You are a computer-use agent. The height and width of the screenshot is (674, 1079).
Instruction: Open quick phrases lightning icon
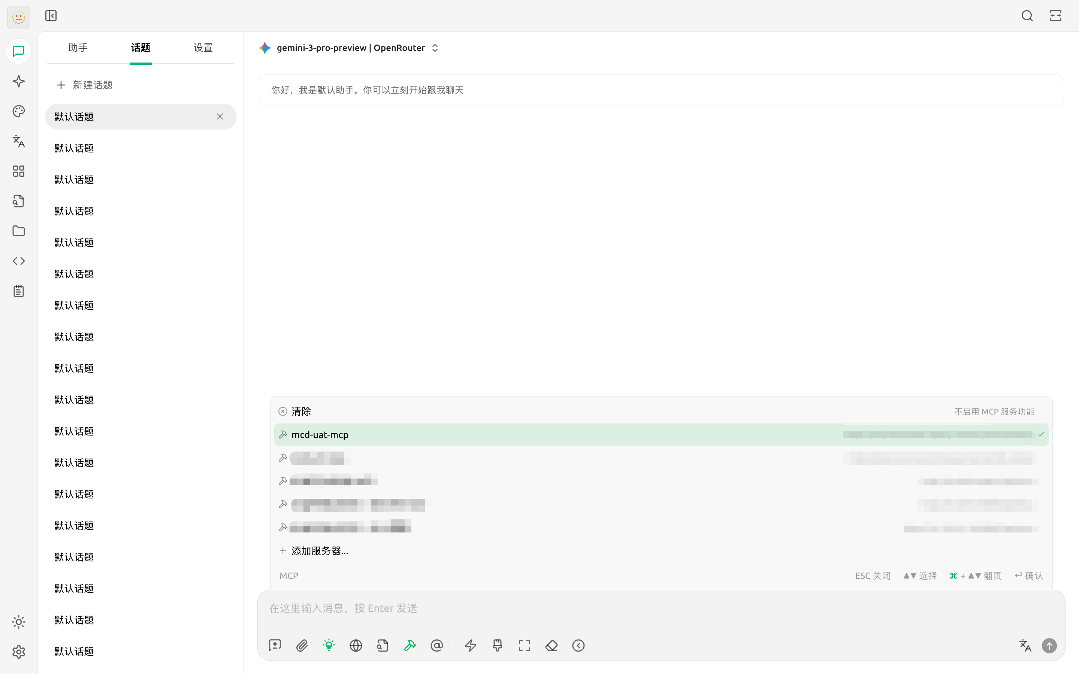(x=471, y=645)
